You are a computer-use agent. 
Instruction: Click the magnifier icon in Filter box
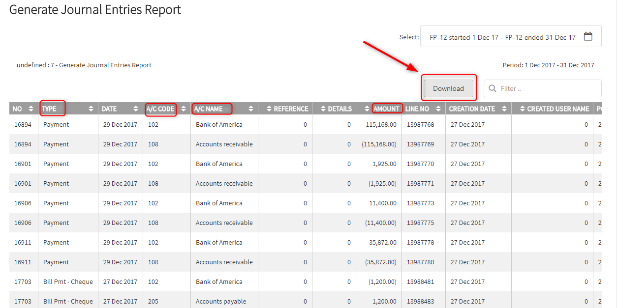[493, 88]
